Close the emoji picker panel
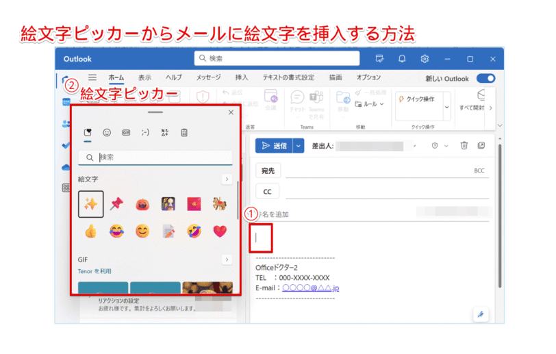 click(231, 112)
